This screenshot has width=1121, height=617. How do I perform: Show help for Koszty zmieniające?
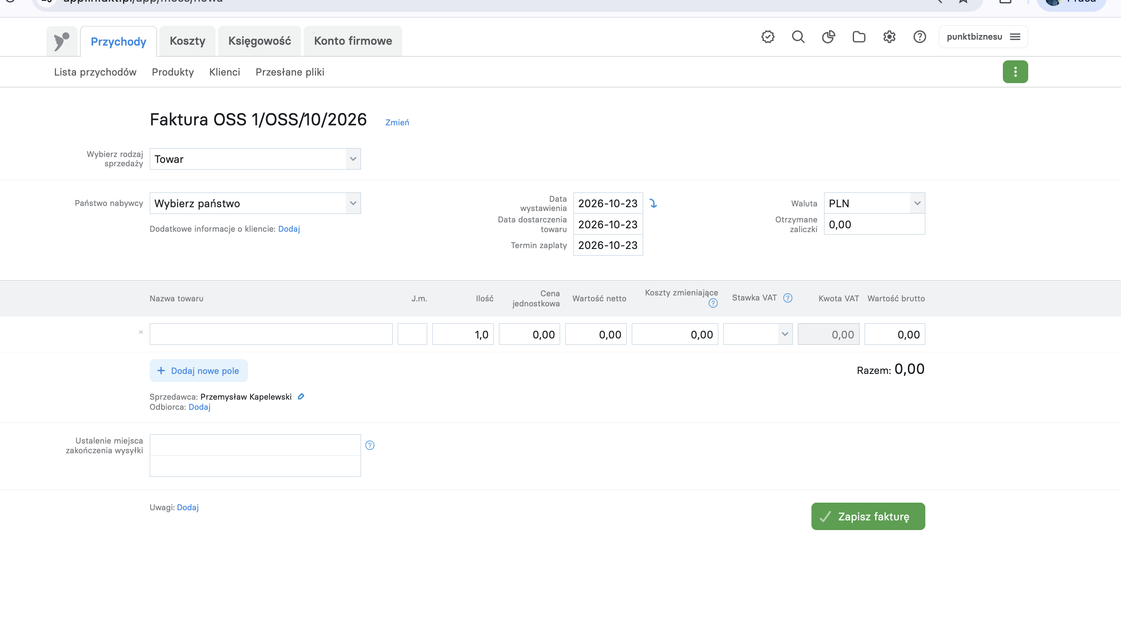pyautogui.click(x=713, y=303)
